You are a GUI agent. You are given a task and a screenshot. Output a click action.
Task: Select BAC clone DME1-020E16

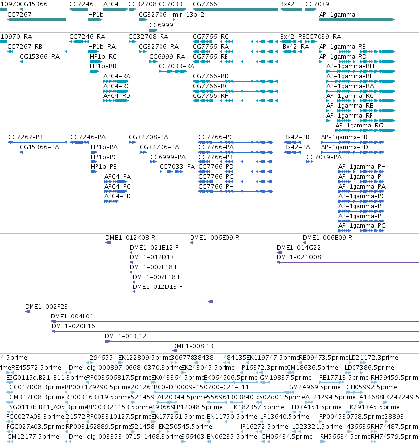click(73, 326)
